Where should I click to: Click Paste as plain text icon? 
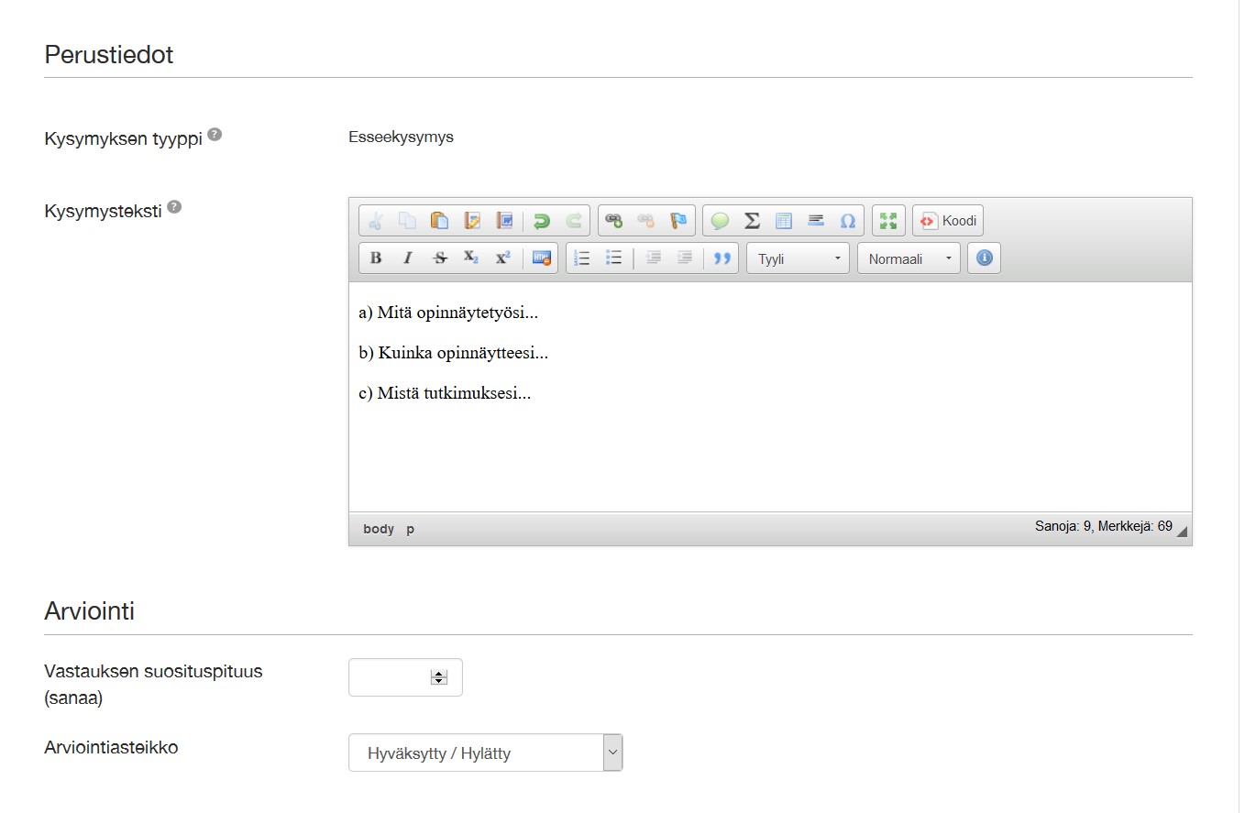click(x=471, y=221)
